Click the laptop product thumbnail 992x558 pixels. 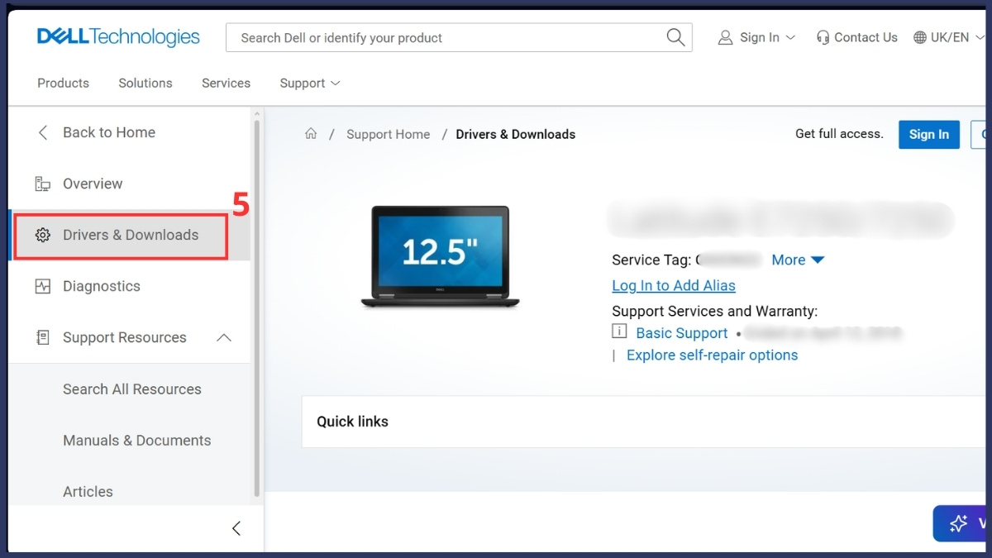[441, 257]
